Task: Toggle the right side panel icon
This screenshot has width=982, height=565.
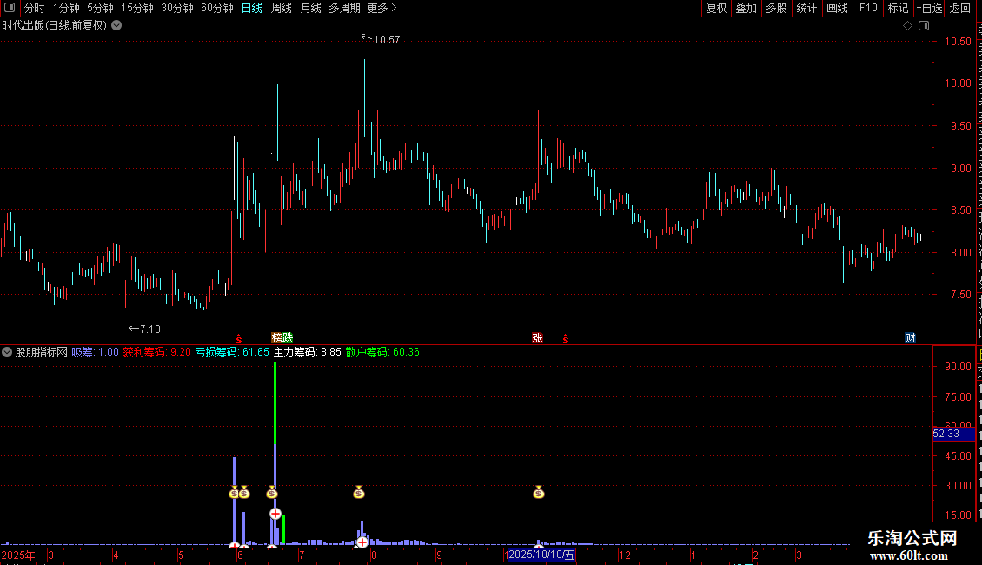Action: click(924, 26)
